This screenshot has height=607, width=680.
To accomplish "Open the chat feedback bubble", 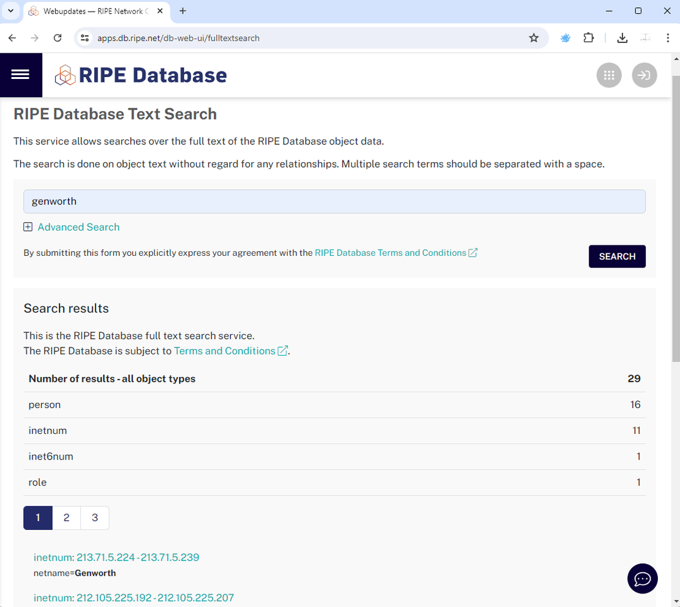I will click(x=642, y=578).
